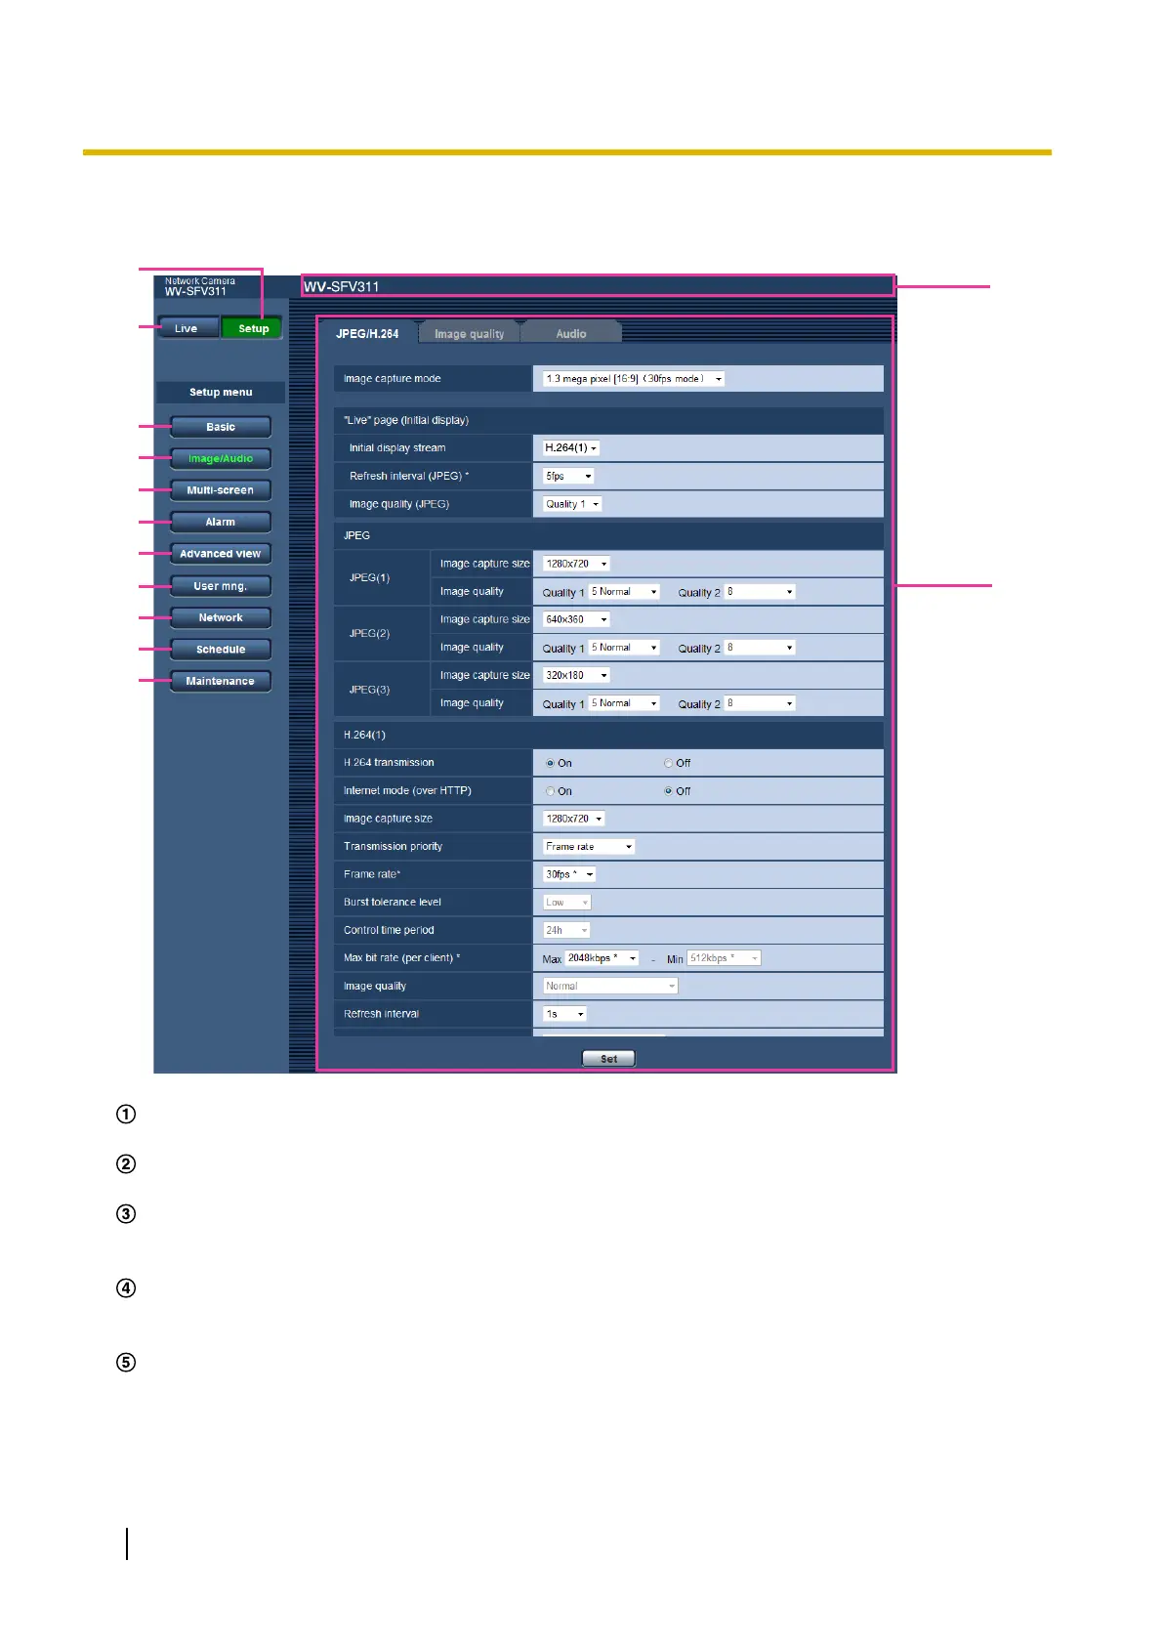Click the JPEG section heading
Screen dimensions: 1163x1645
pos(608,535)
